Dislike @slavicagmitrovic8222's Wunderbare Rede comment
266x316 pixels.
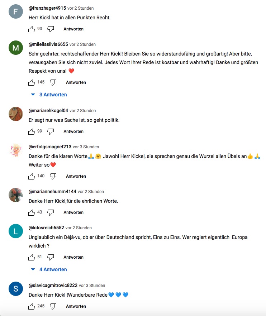[53, 306]
